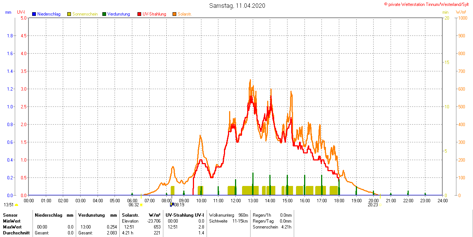Viewport: 473px width, 237px height.
Task: Click the Regen/1h value 0.0mm
Action: point(286,215)
